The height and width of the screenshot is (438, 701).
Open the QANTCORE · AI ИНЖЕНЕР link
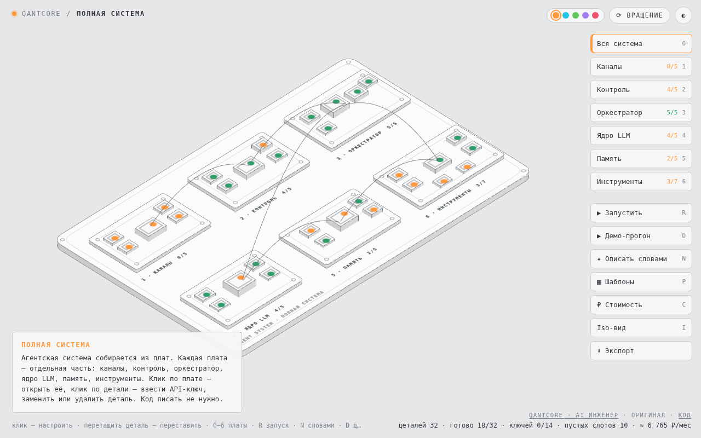573,415
